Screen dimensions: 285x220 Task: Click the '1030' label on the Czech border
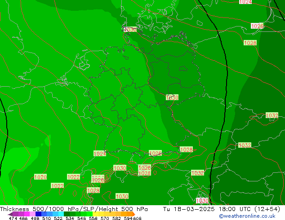[172, 97]
